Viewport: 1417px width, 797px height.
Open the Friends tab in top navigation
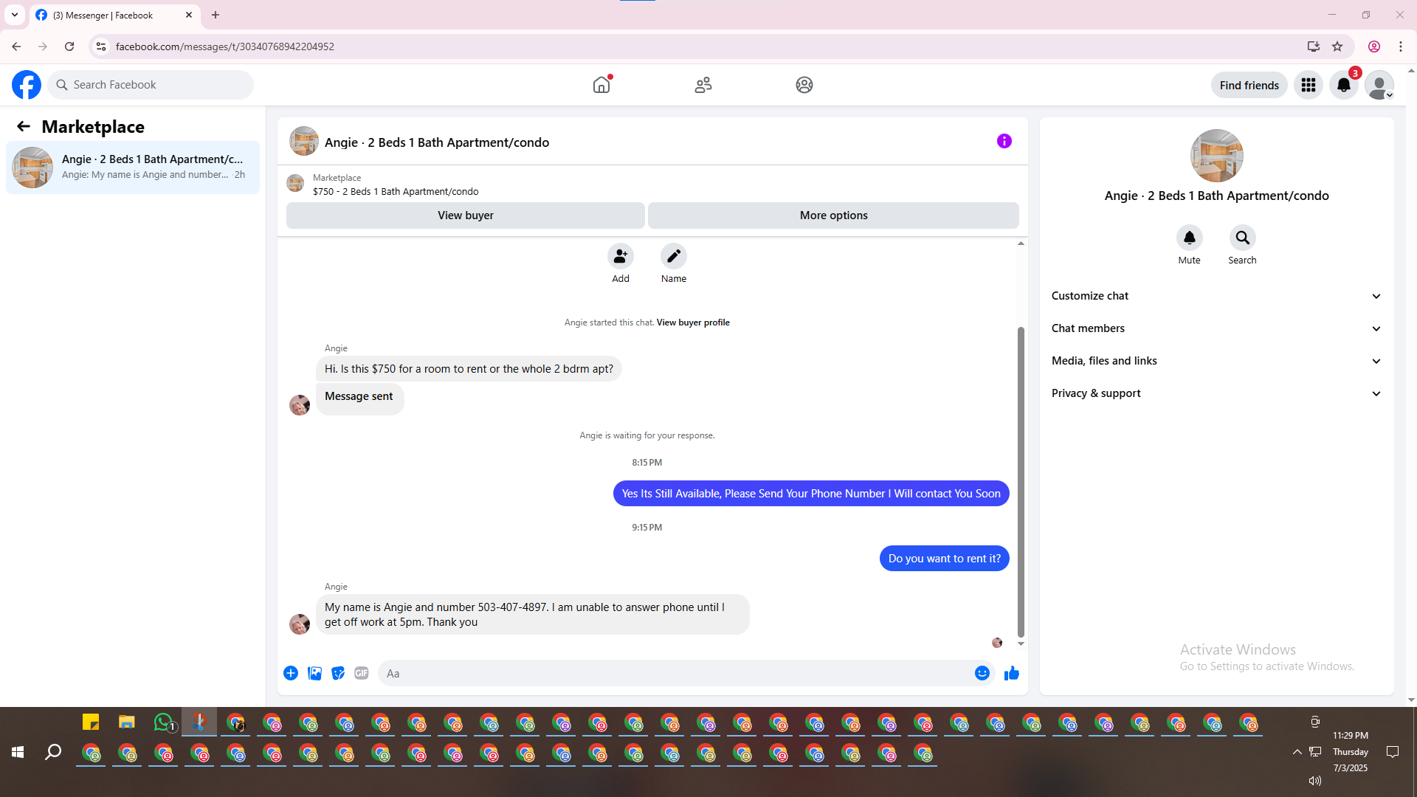[703, 85]
